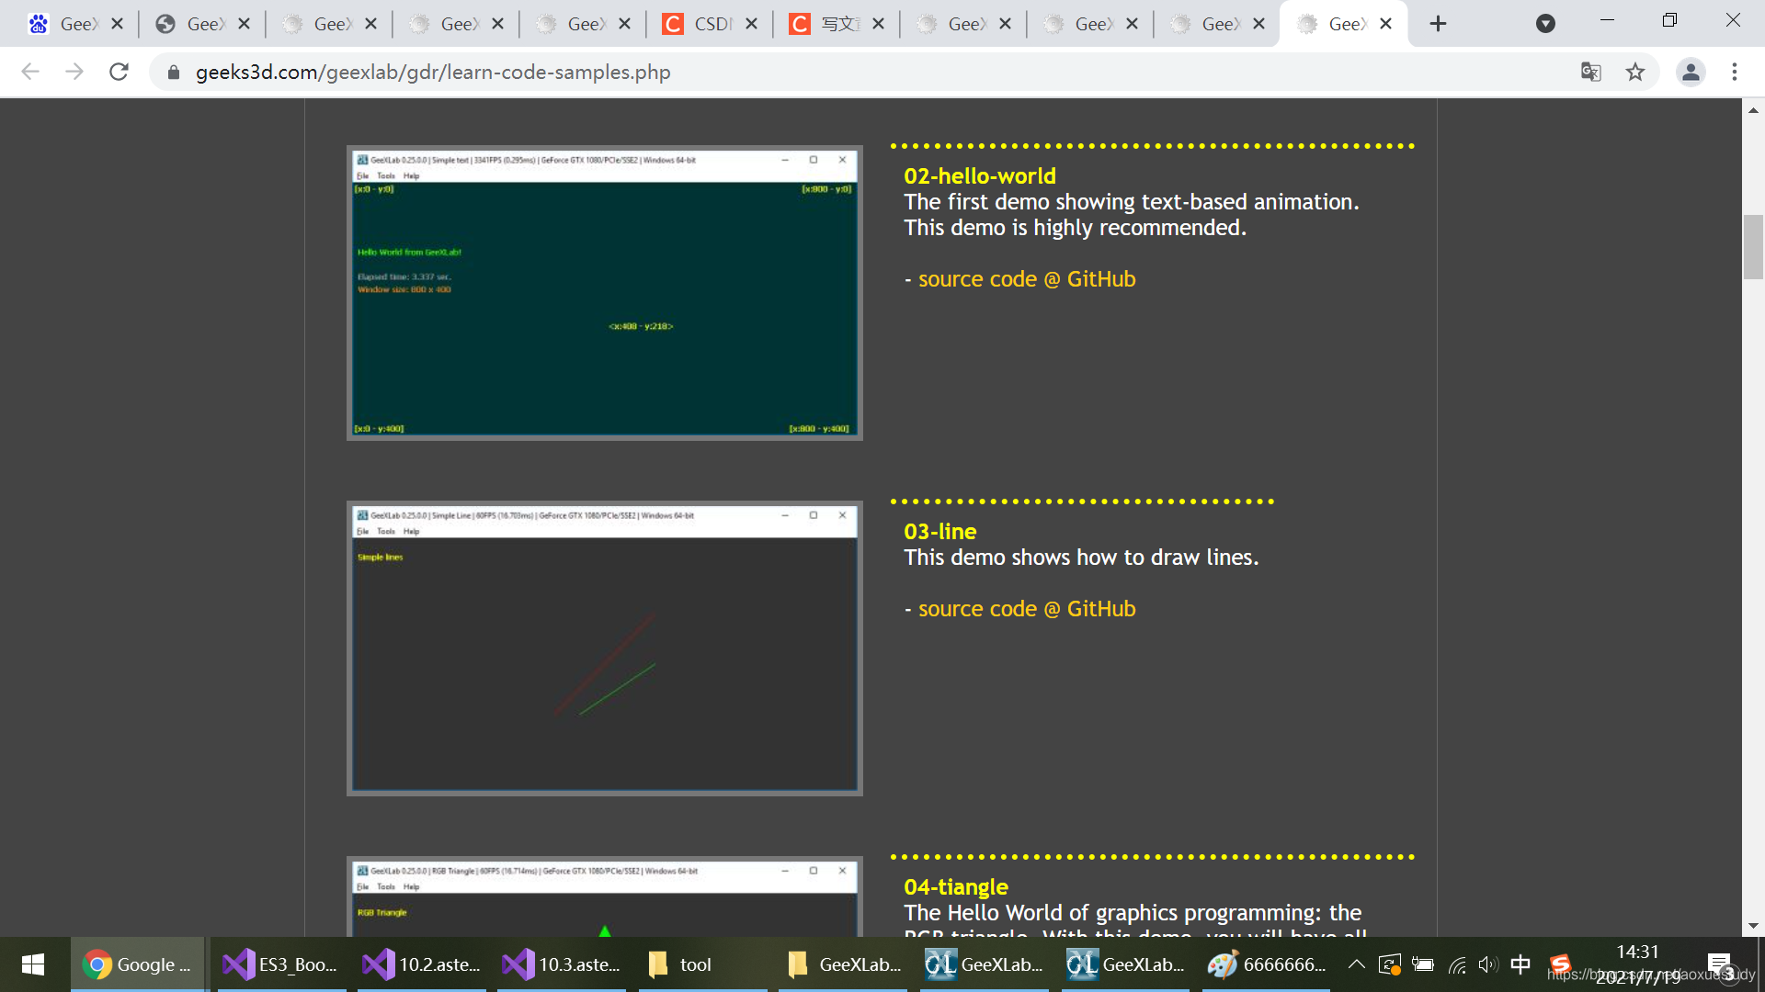
Task: Open the Windows Start menu
Action: (33, 964)
